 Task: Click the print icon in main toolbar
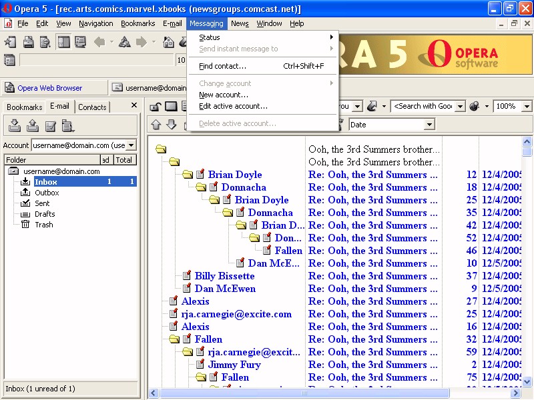(28, 42)
